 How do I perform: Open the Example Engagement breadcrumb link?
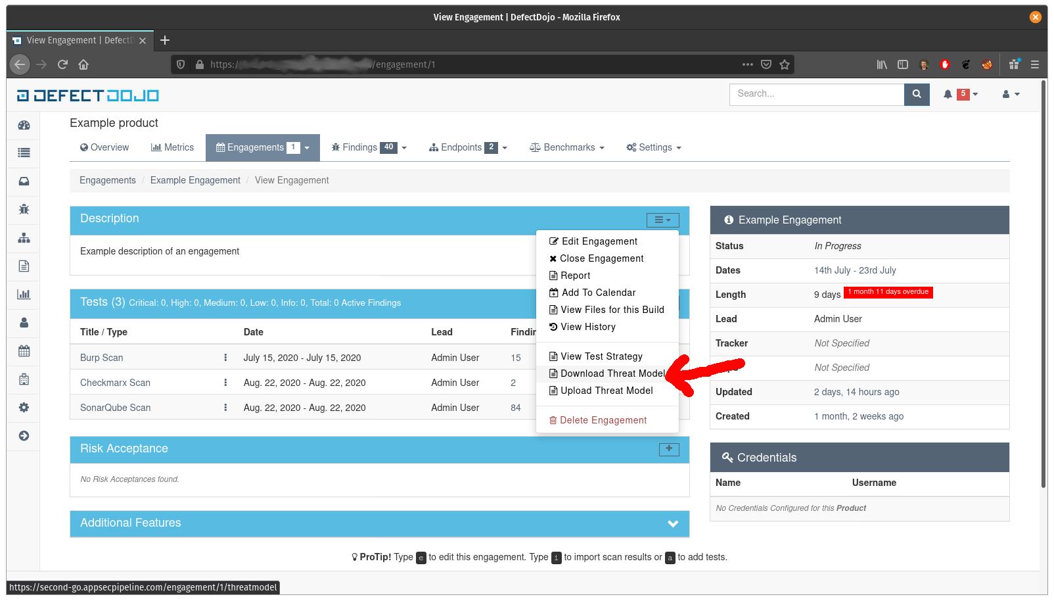tap(195, 180)
